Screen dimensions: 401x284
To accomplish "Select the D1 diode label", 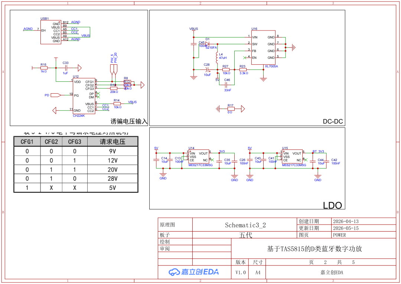I will pos(208,39).
